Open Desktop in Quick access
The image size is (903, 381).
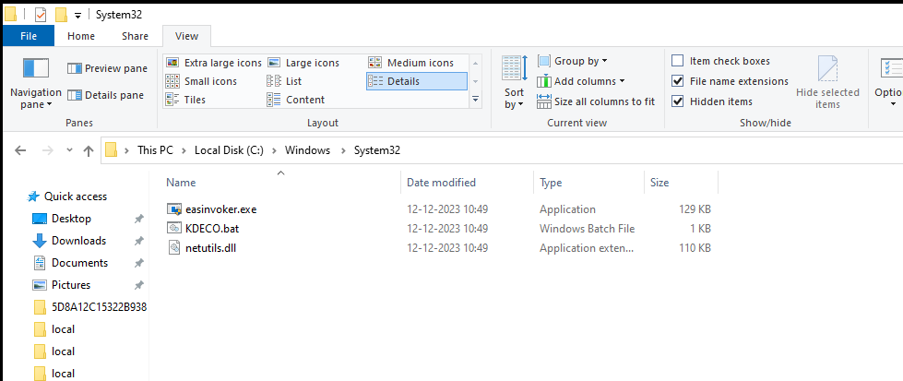(x=71, y=219)
